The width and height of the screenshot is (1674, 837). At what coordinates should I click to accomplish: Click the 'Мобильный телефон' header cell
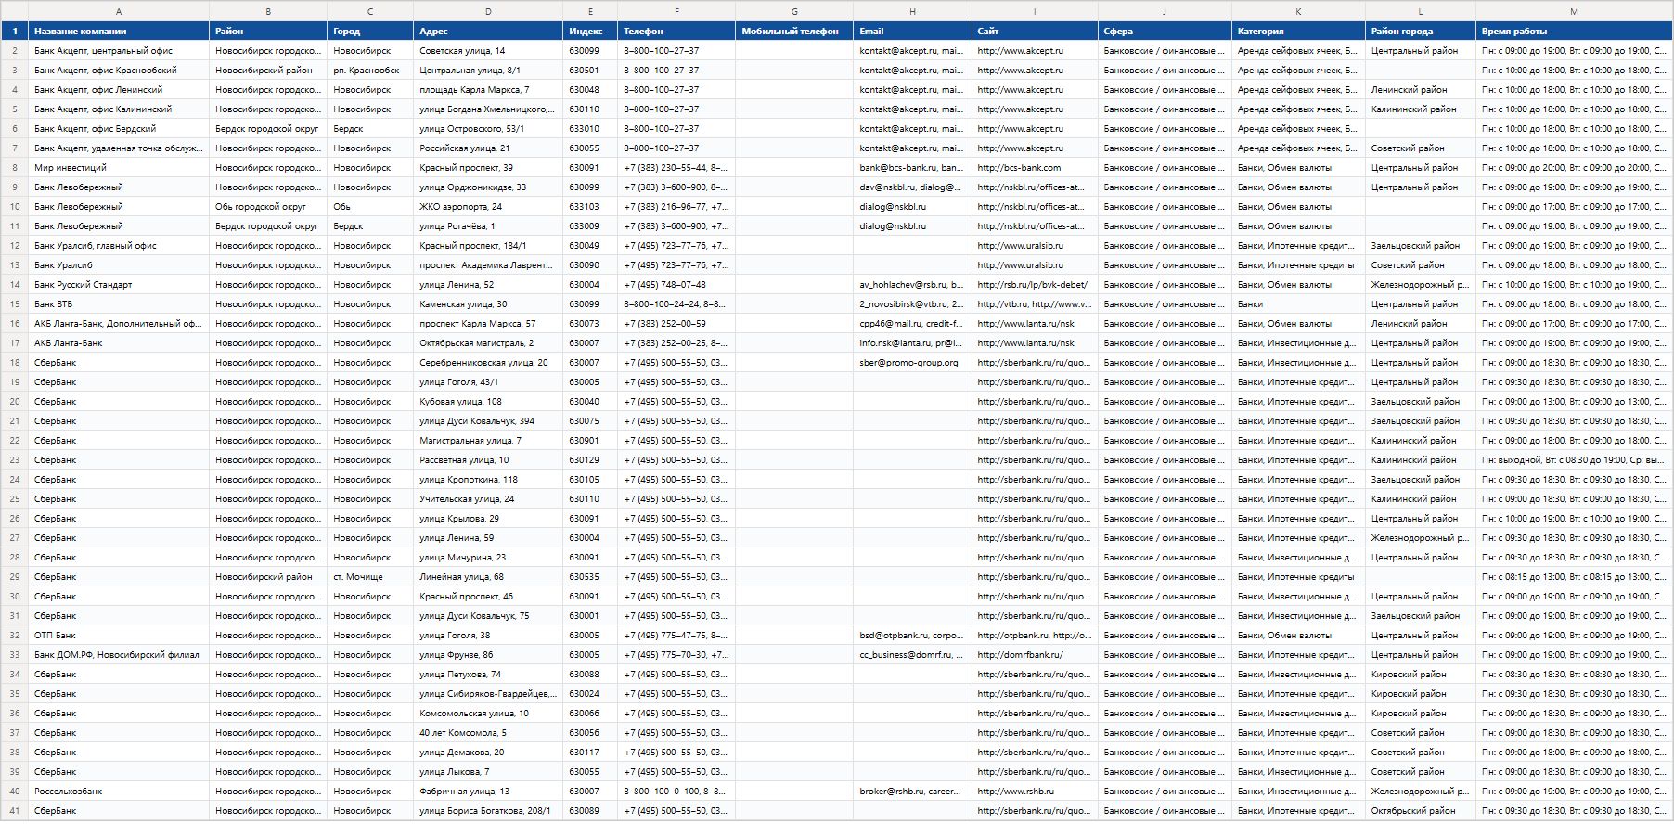point(794,31)
